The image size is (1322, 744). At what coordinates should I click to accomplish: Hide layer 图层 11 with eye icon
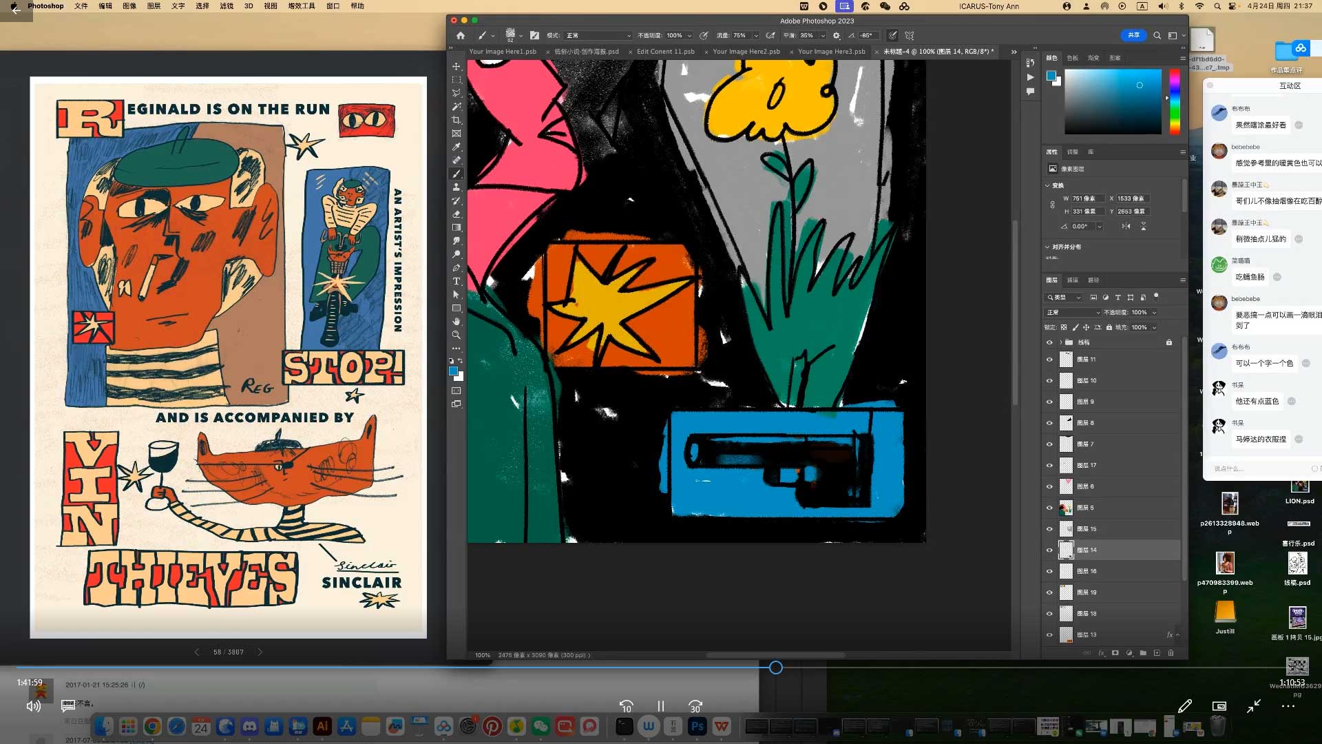tap(1049, 360)
